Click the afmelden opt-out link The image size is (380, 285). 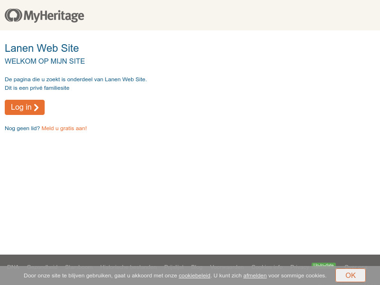point(255,275)
